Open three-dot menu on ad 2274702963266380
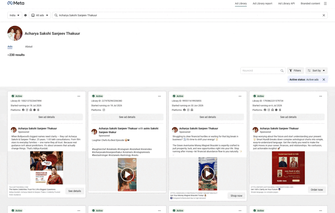 coord(159,96)
